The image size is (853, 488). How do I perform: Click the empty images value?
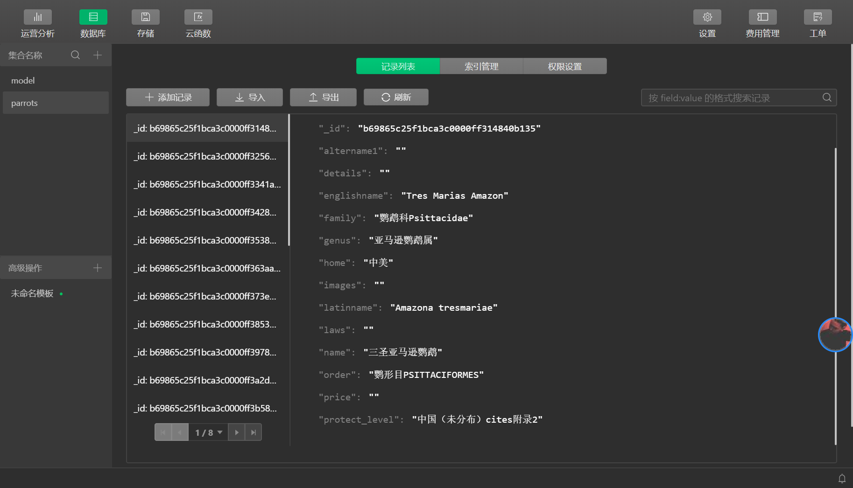point(379,285)
